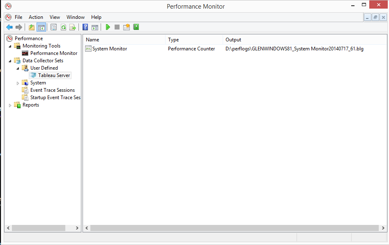Toggle the Show/Hide Action Pane button
The image size is (389, 245).
[x=95, y=27]
